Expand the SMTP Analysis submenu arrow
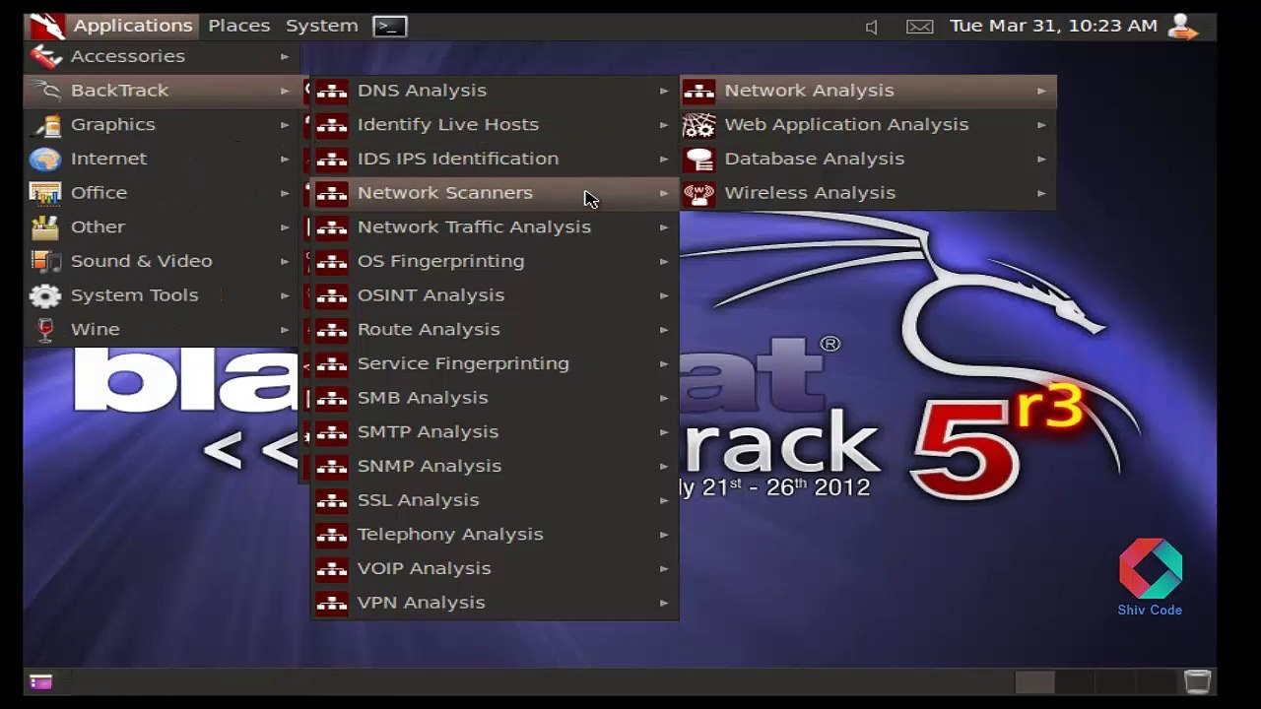The width and height of the screenshot is (1261, 709). coord(664,432)
